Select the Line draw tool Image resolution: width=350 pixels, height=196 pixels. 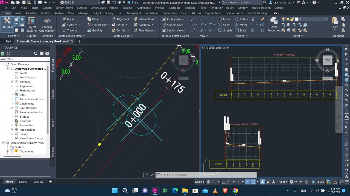[193, 19]
